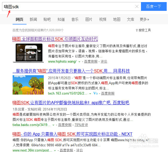Select the date text 2015年1月26日
This screenshot has width=168, height=152.
click(x=59, y=78)
